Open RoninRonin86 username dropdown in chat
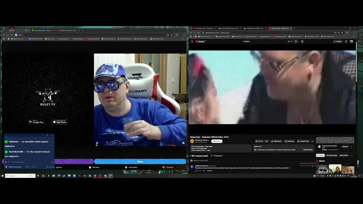 tap(25, 152)
